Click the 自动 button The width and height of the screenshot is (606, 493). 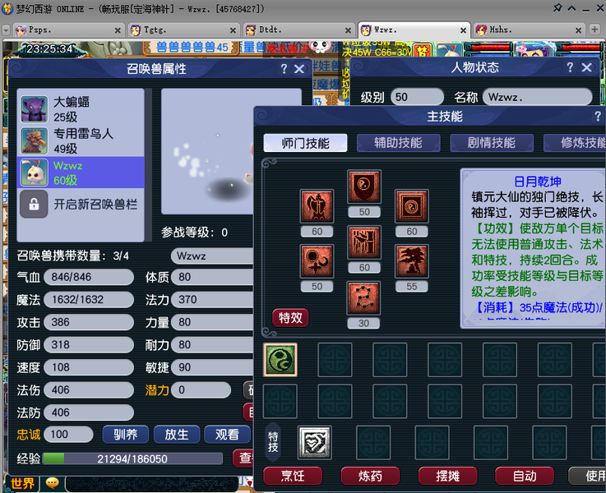(525, 476)
